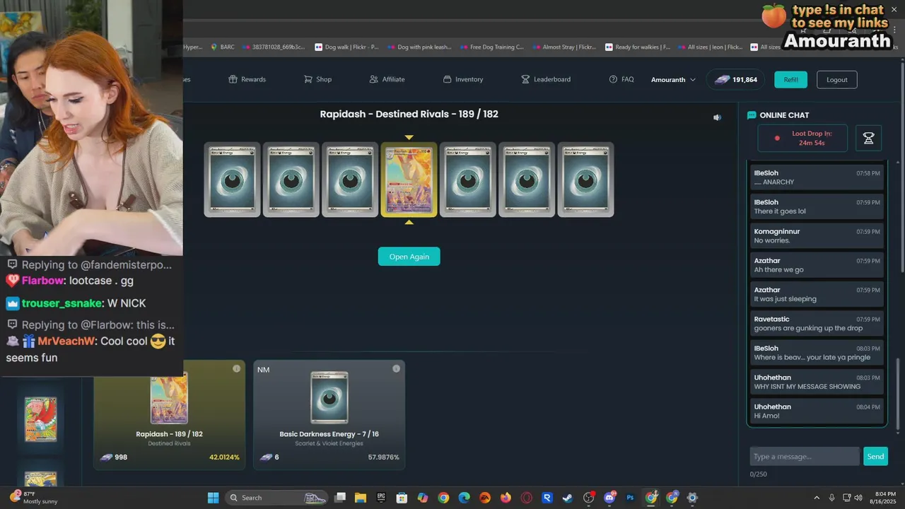
Task: Click the Refill button
Action: coord(790,79)
